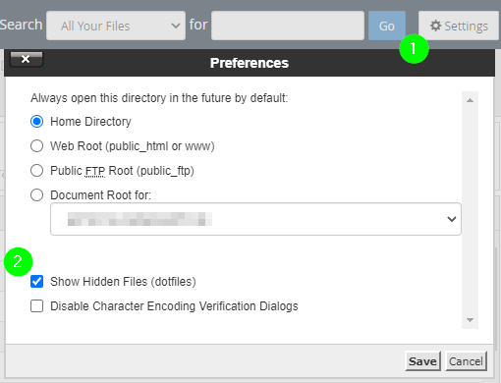Image resolution: width=501 pixels, height=383 pixels.
Task: Click the green step 2 marker
Action: [18, 261]
